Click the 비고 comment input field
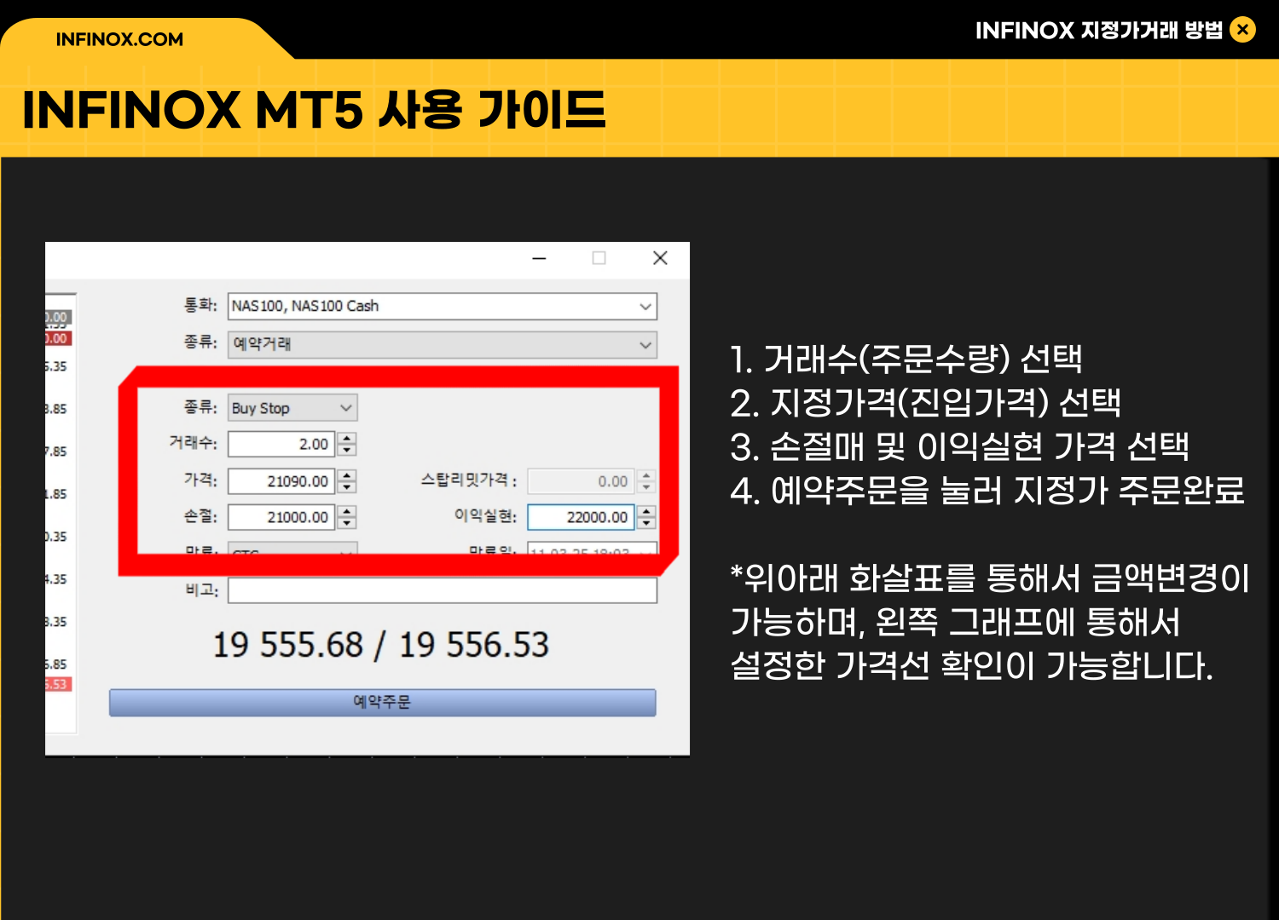The height and width of the screenshot is (920, 1279). click(443, 590)
